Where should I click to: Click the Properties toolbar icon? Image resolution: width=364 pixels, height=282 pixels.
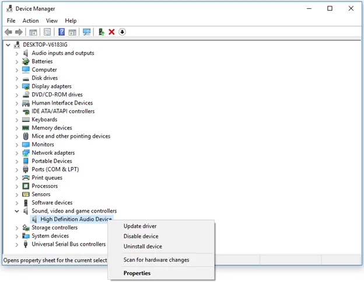coord(47,32)
